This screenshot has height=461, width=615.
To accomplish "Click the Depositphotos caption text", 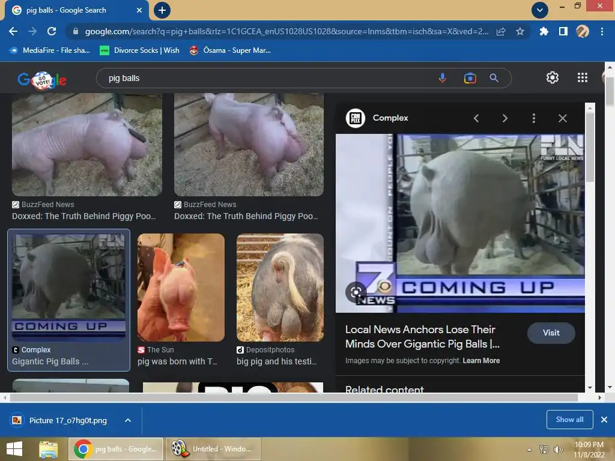I will 276,361.
